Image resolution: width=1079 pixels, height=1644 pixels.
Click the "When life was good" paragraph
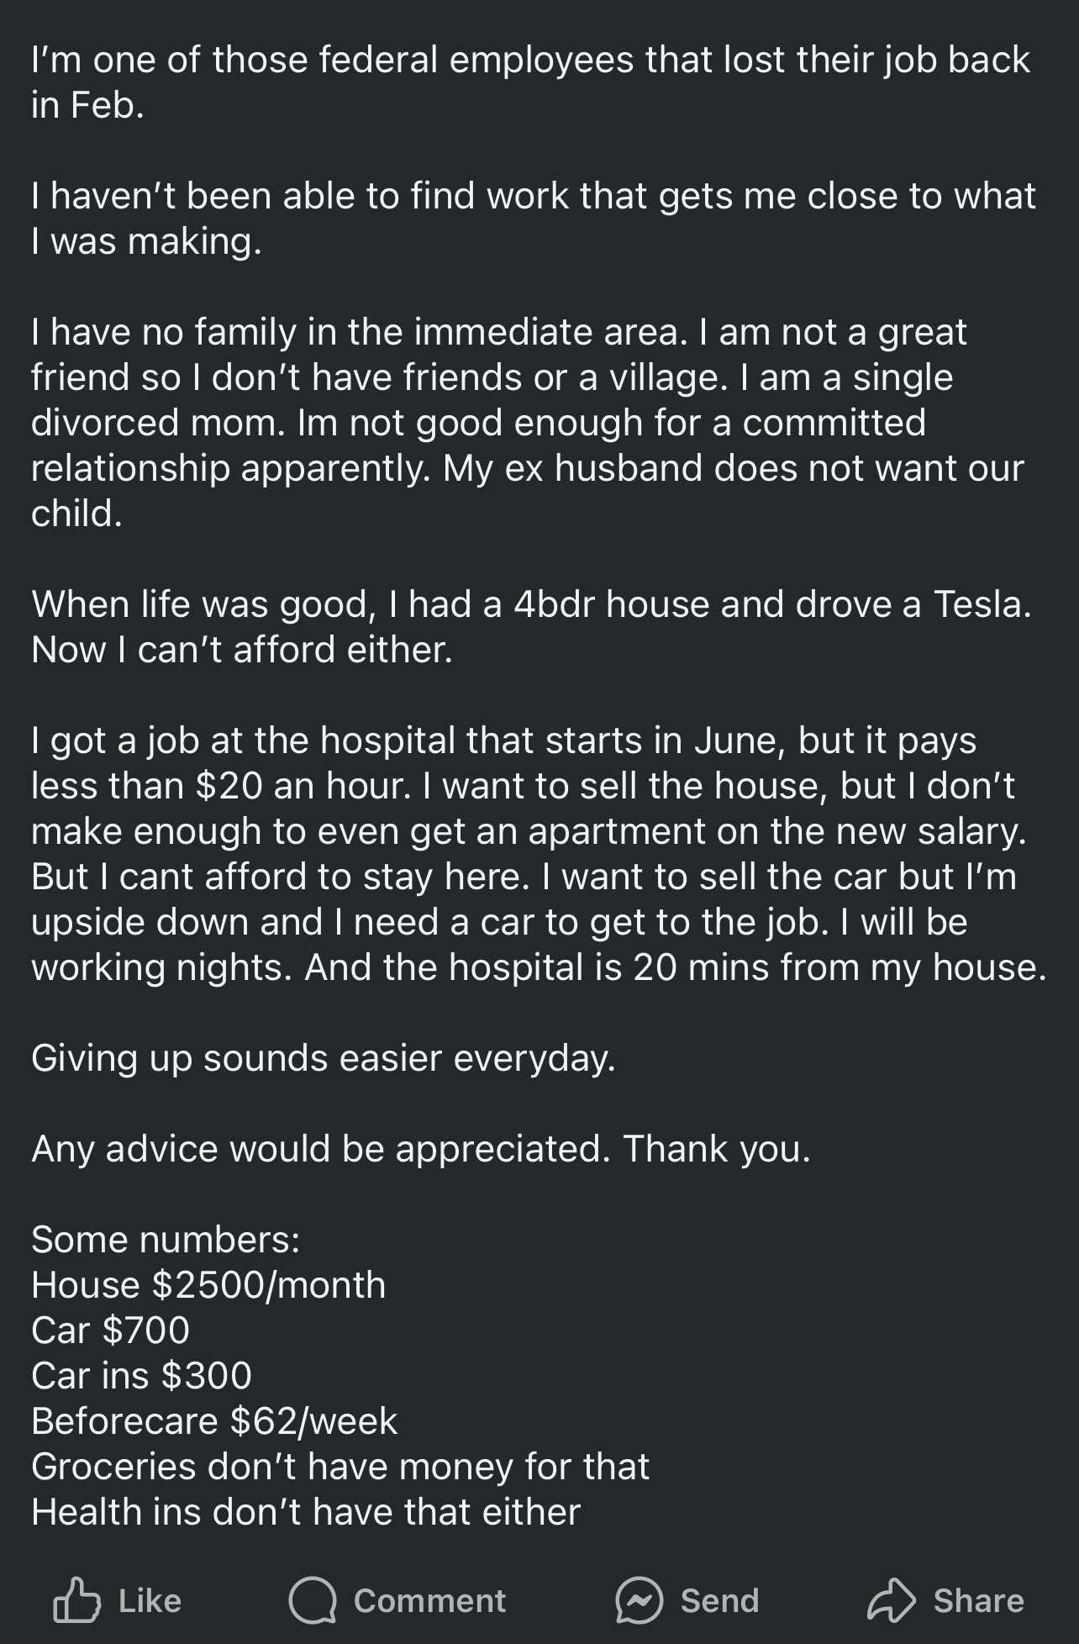coord(531,627)
